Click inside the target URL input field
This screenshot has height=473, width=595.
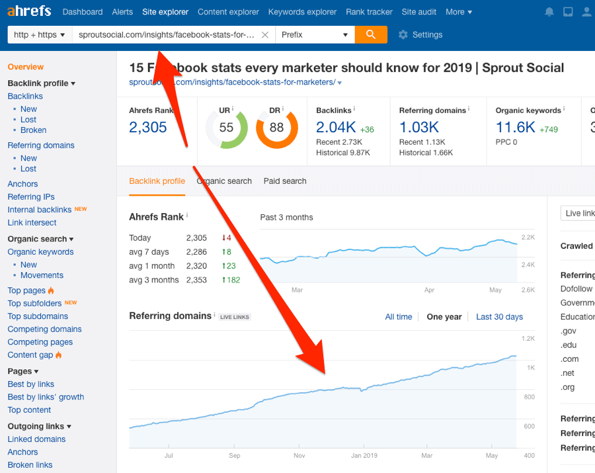(x=165, y=34)
